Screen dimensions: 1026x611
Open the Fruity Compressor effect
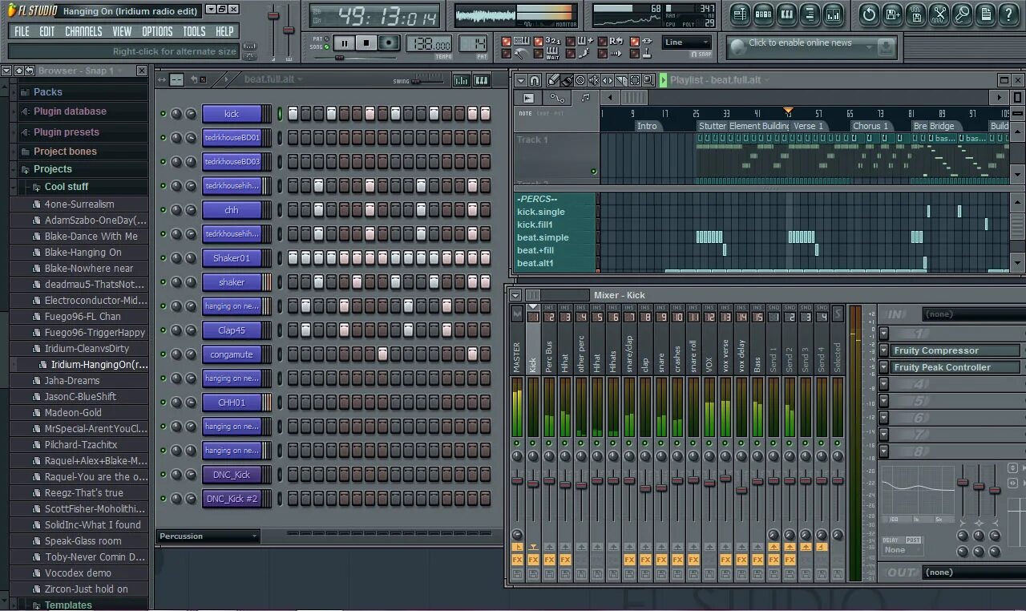click(x=955, y=350)
